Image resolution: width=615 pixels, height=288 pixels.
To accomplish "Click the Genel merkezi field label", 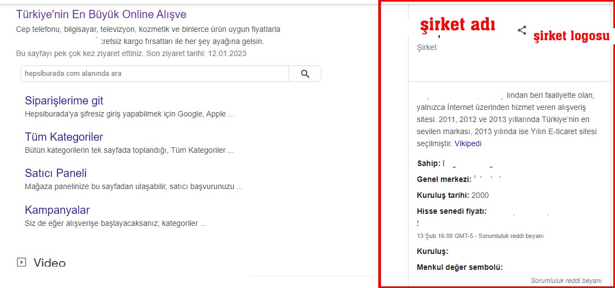I will 444,179.
